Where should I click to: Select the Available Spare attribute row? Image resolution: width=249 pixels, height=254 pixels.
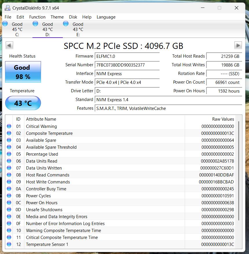coord(121,140)
